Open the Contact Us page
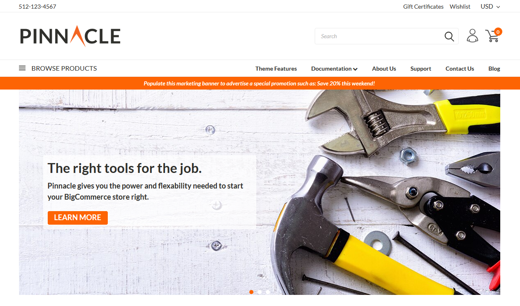Screen dimensions: 520x306 (x=460, y=69)
